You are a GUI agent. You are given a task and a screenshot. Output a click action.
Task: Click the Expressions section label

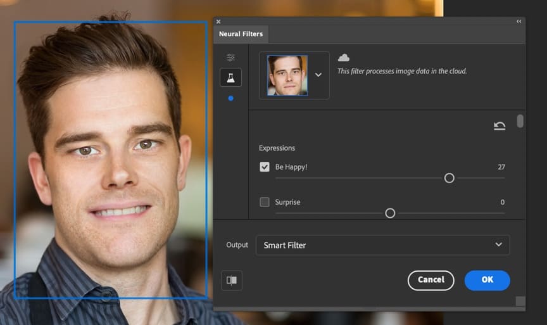(x=277, y=148)
